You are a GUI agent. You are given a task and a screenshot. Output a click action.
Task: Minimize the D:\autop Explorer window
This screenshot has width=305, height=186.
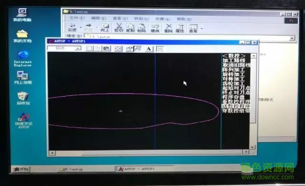click(x=283, y=14)
